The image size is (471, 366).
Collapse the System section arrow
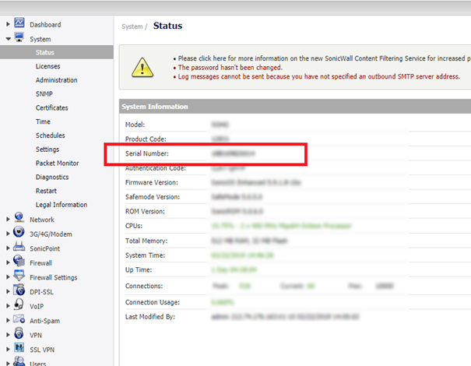pyautogui.click(x=8, y=39)
